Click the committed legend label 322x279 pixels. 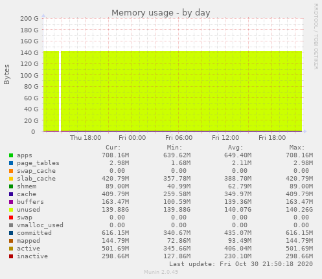[x=34, y=233]
